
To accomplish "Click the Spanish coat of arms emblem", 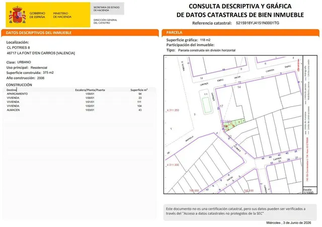I will [17, 15].
